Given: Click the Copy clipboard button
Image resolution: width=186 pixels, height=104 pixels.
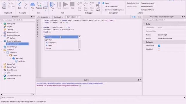Looking at the screenshot, I should tap(11, 6).
